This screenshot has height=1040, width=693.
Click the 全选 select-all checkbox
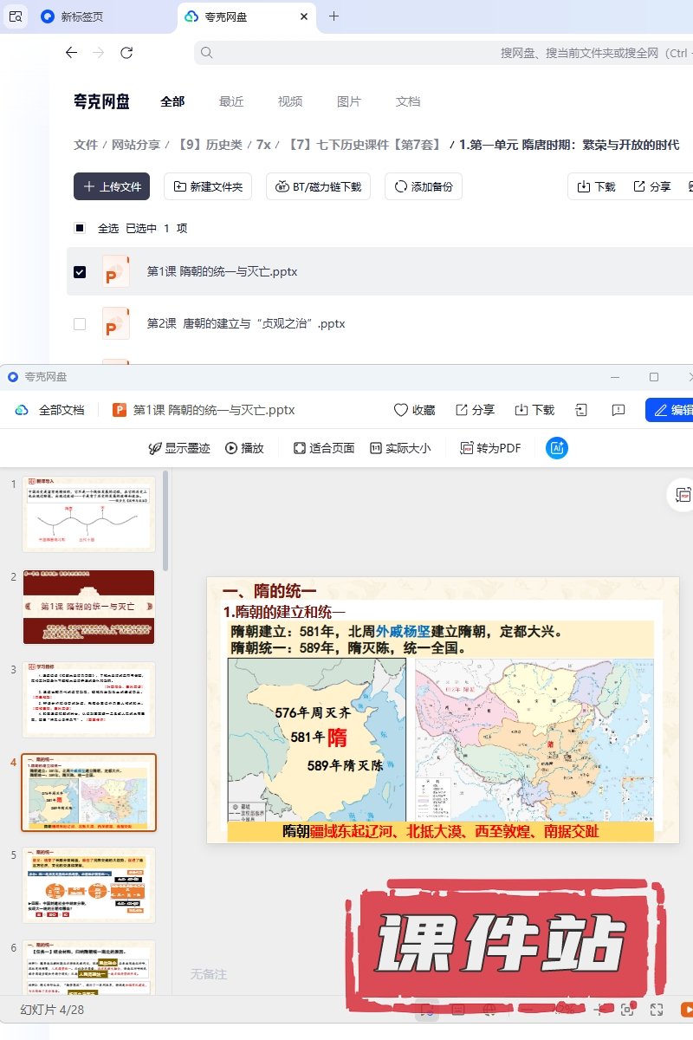[80, 228]
